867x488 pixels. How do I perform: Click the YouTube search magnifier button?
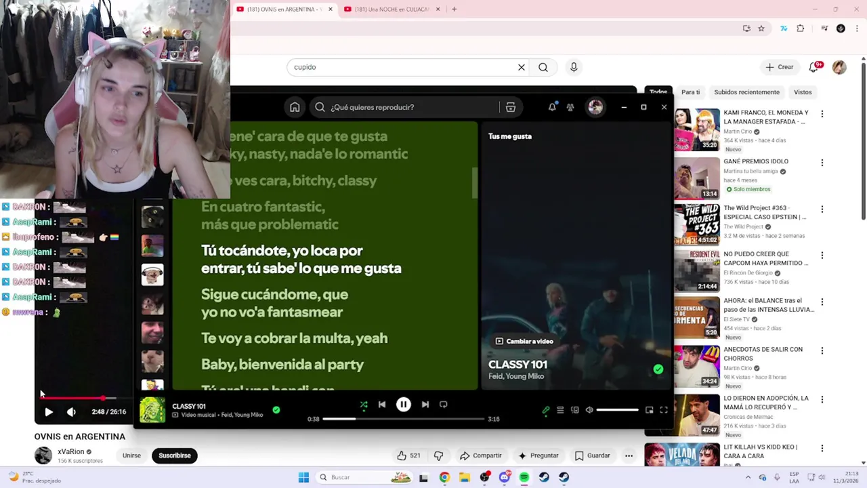[543, 67]
